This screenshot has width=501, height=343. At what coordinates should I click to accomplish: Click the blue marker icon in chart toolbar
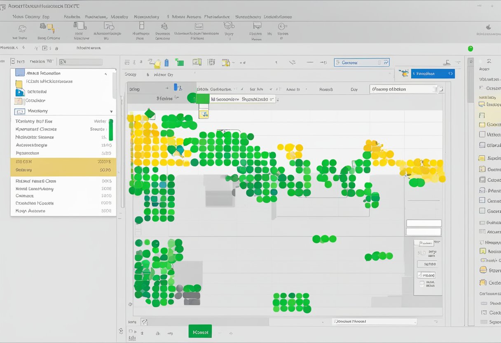pyautogui.click(x=166, y=63)
